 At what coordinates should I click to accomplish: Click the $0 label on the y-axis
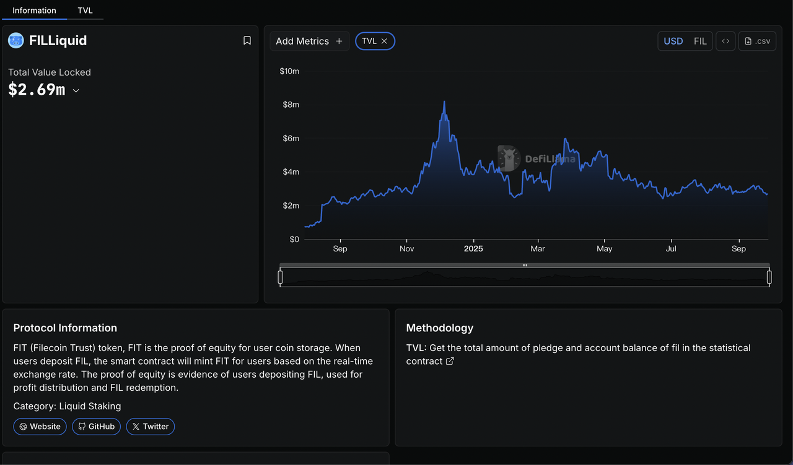pyautogui.click(x=294, y=239)
